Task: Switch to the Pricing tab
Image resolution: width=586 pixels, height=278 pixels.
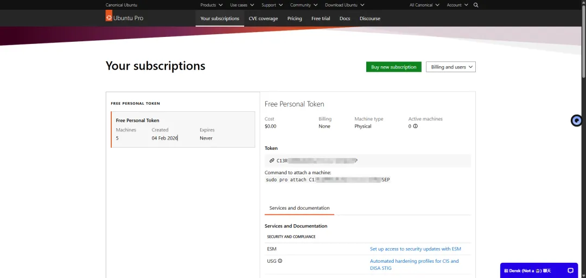Action: pos(295,18)
